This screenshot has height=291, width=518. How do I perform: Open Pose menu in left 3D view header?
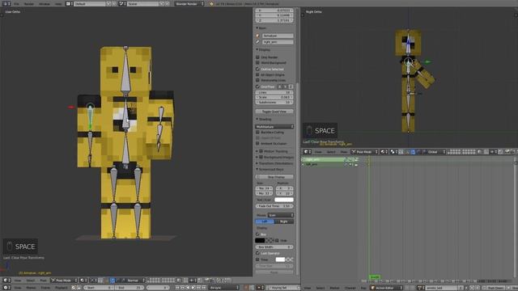[43, 280]
